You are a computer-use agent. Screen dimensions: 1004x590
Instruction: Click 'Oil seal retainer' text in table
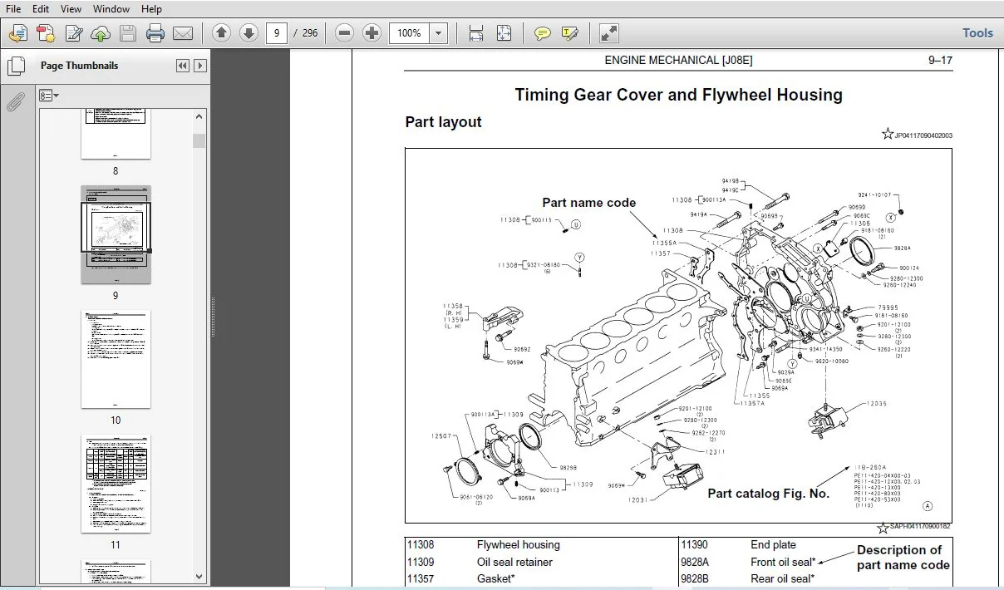514,562
